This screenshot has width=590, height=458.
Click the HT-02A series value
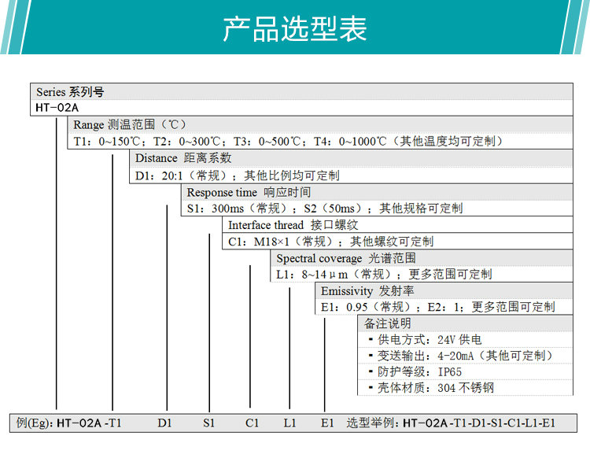point(58,108)
